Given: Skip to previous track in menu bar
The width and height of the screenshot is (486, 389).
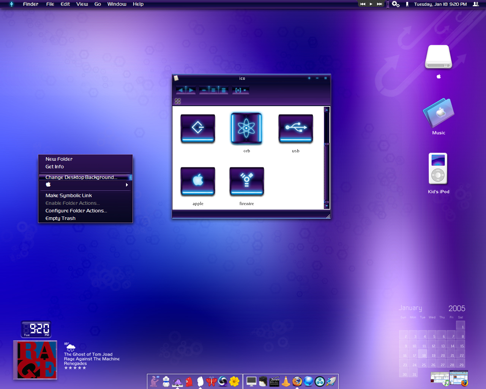Looking at the screenshot, I should (363, 4).
